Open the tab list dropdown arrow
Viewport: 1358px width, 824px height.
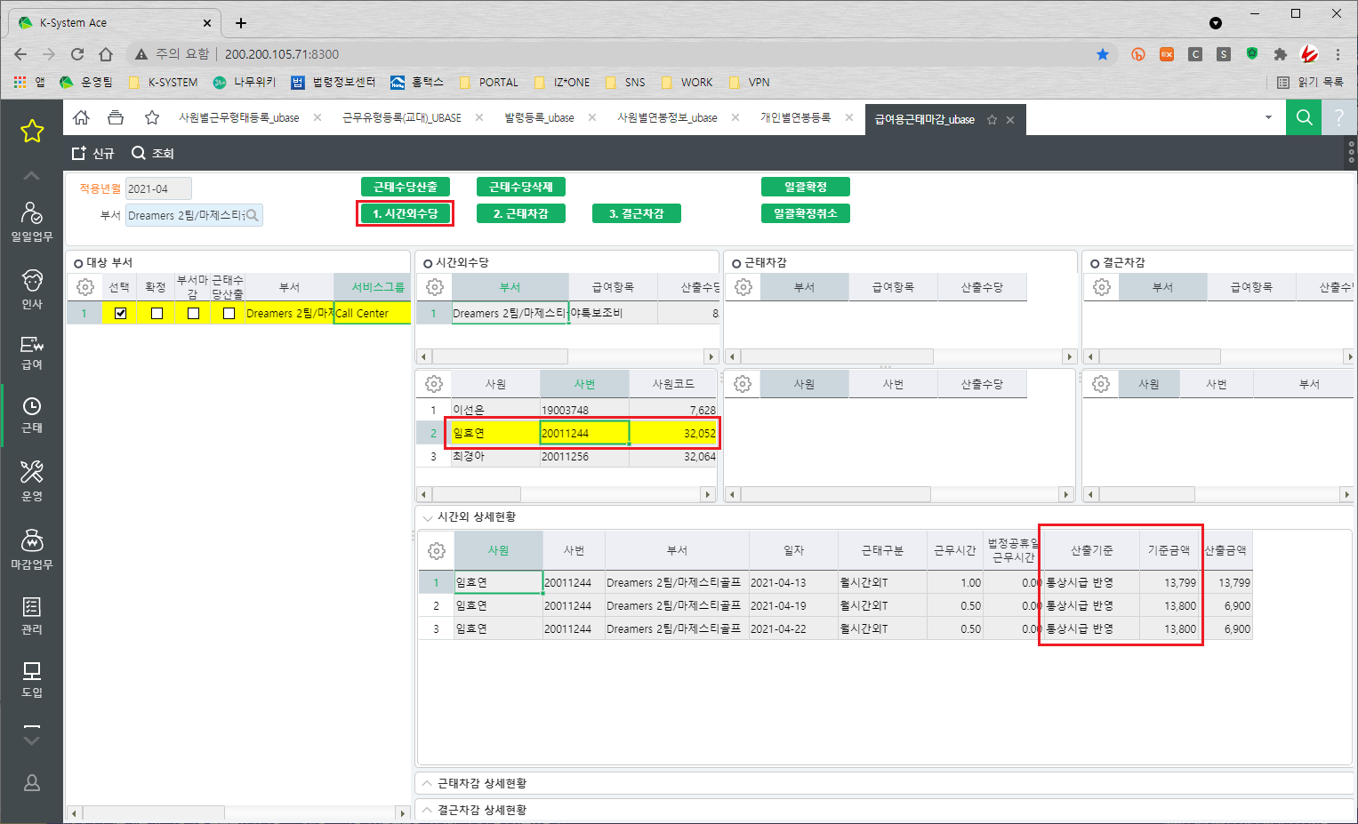(1268, 117)
